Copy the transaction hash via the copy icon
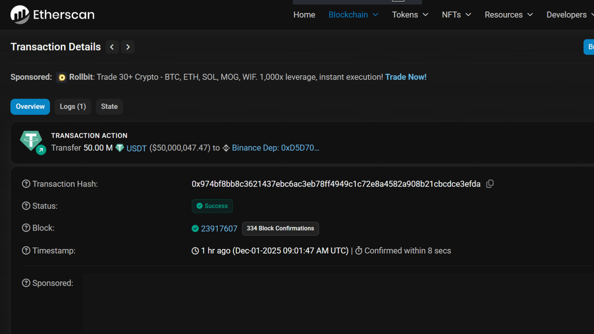The width and height of the screenshot is (594, 334). pos(490,184)
